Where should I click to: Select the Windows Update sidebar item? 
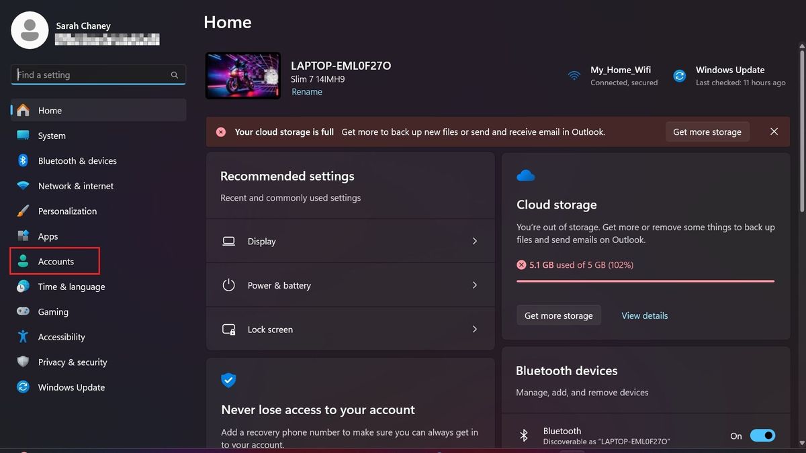[x=98, y=387]
